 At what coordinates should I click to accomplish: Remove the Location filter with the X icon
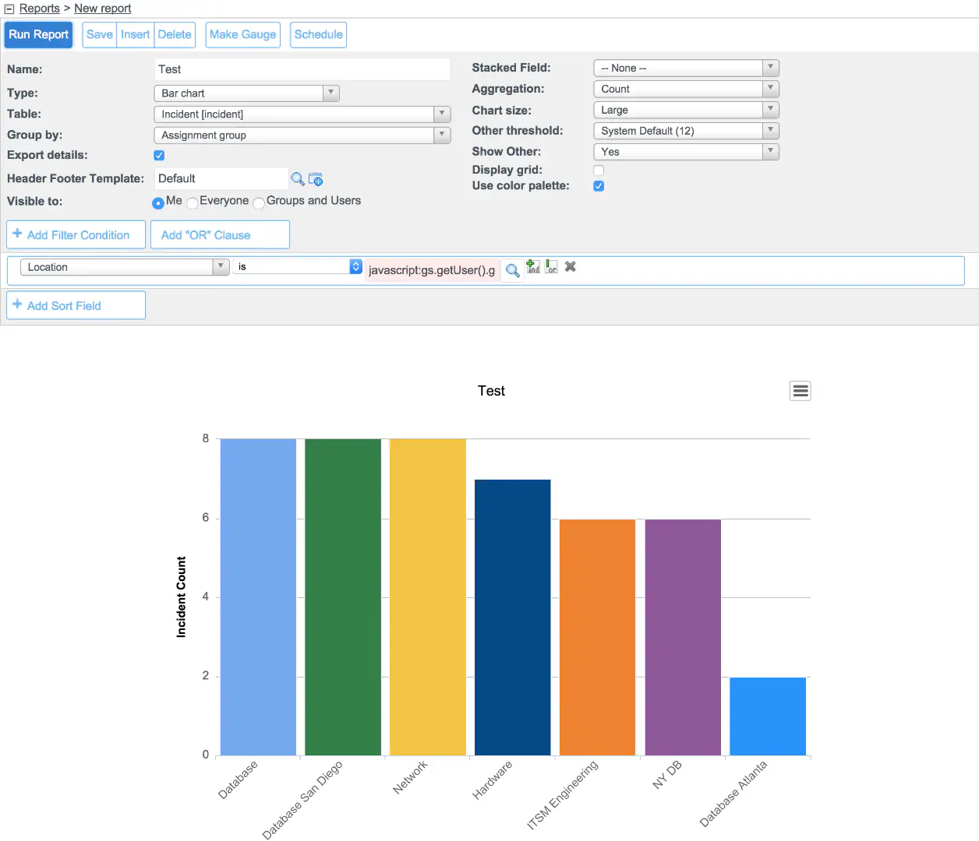tap(570, 266)
